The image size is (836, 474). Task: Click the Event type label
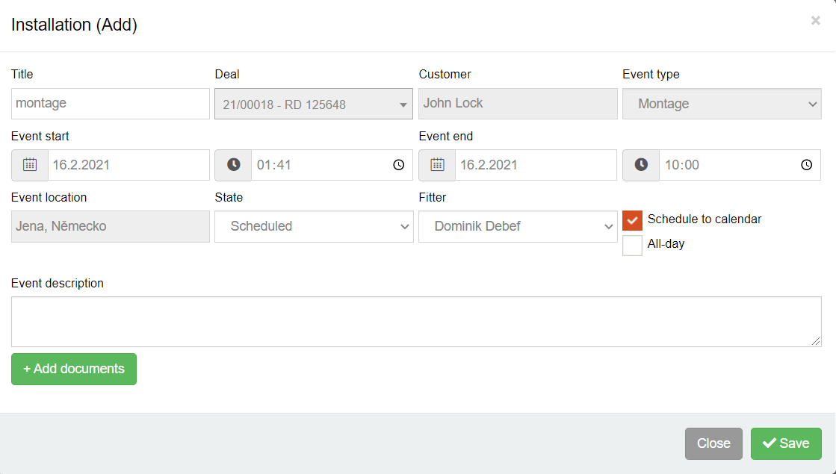pos(651,75)
